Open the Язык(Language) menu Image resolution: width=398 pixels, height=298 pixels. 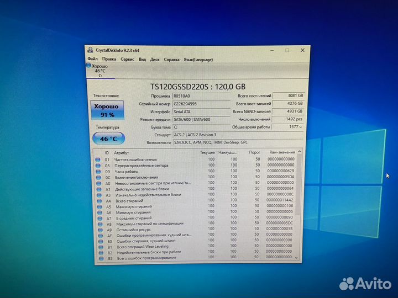(198, 60)
